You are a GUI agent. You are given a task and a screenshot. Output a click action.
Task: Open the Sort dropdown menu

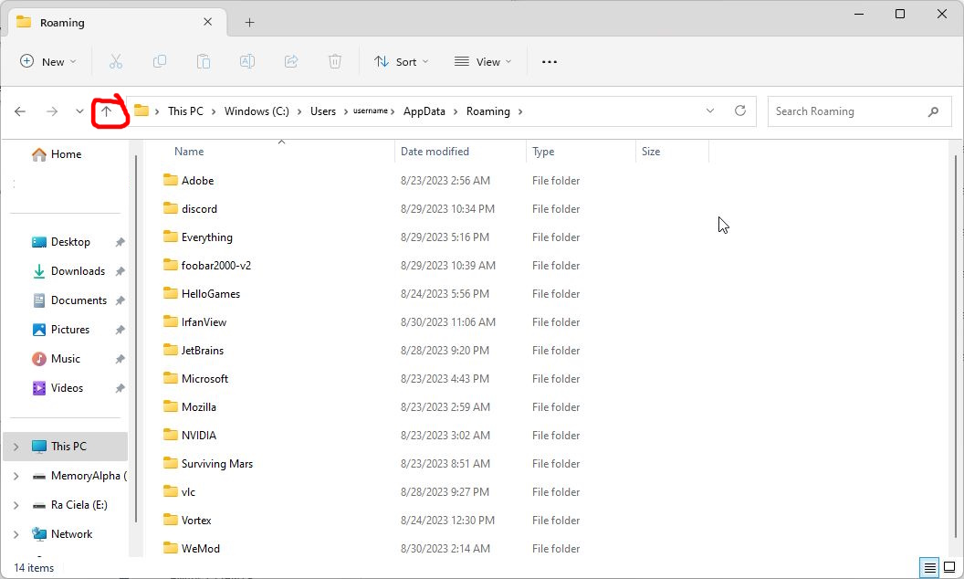[x=401, y=61]
